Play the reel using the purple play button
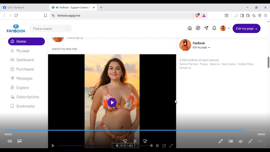 tap(112, 103)
